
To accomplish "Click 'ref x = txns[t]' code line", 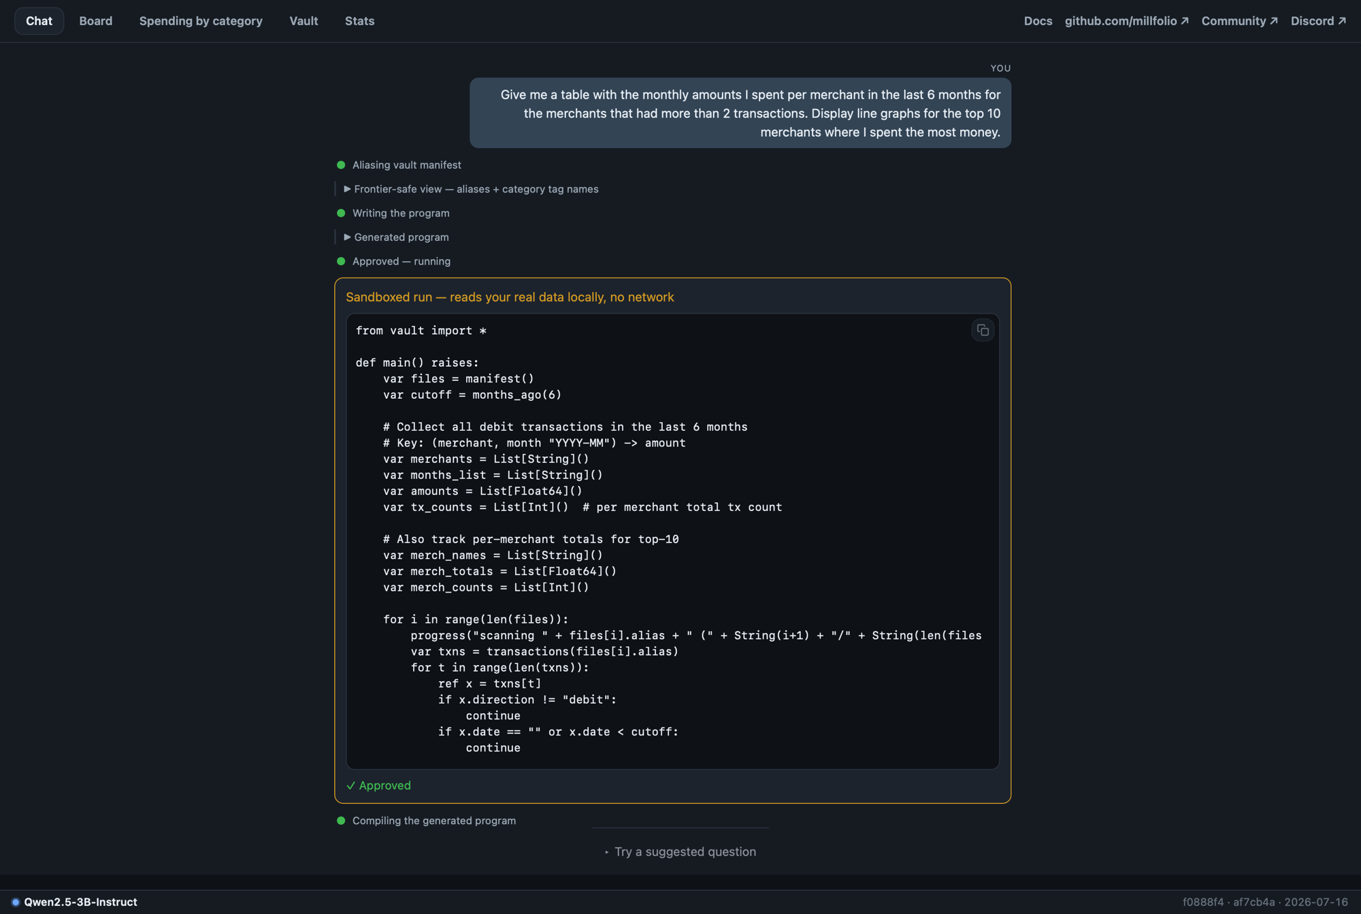I will (489, 683).
